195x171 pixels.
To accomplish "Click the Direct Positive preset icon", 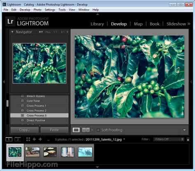I will (22, 120).
